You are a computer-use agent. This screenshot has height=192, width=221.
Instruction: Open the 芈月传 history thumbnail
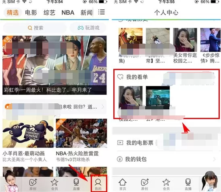click(x=130, y=40)
